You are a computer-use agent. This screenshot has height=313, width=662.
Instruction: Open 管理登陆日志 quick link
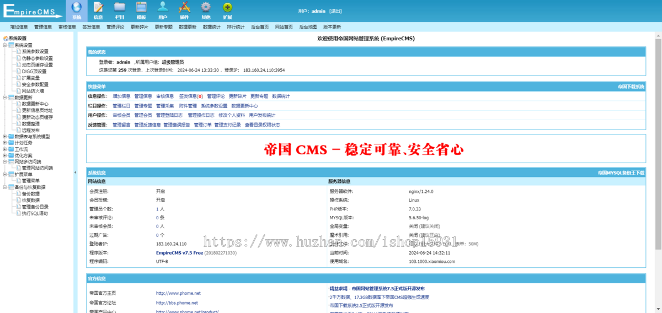coord(169,115)
